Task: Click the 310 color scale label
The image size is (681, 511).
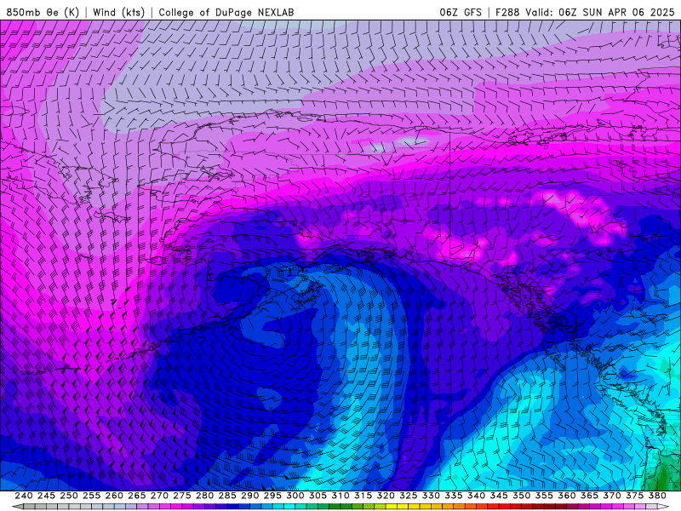Action: [x=340, y=496]
